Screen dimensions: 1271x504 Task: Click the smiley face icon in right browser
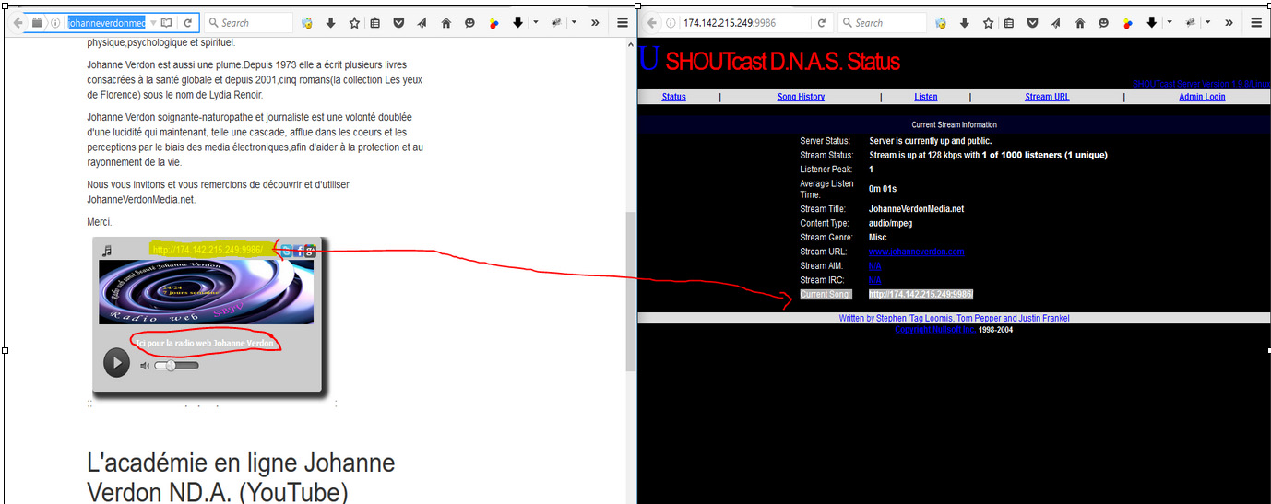point(1104,23)
